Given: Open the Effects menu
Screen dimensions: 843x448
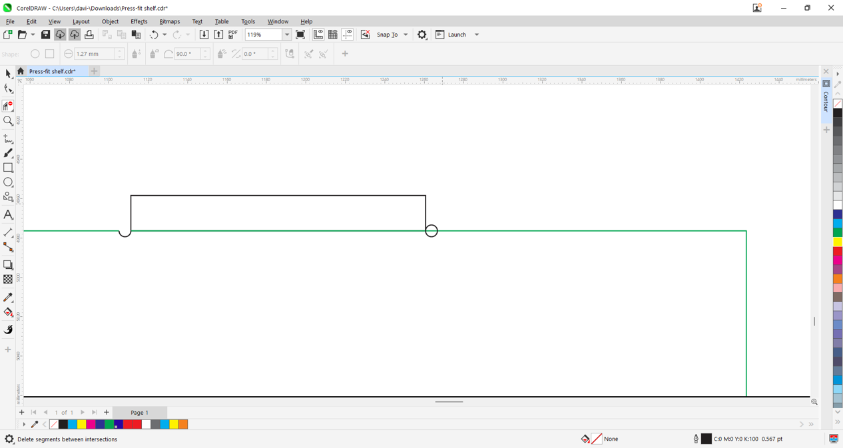Looking at the screenshot, I should click(x=139, y=21).
